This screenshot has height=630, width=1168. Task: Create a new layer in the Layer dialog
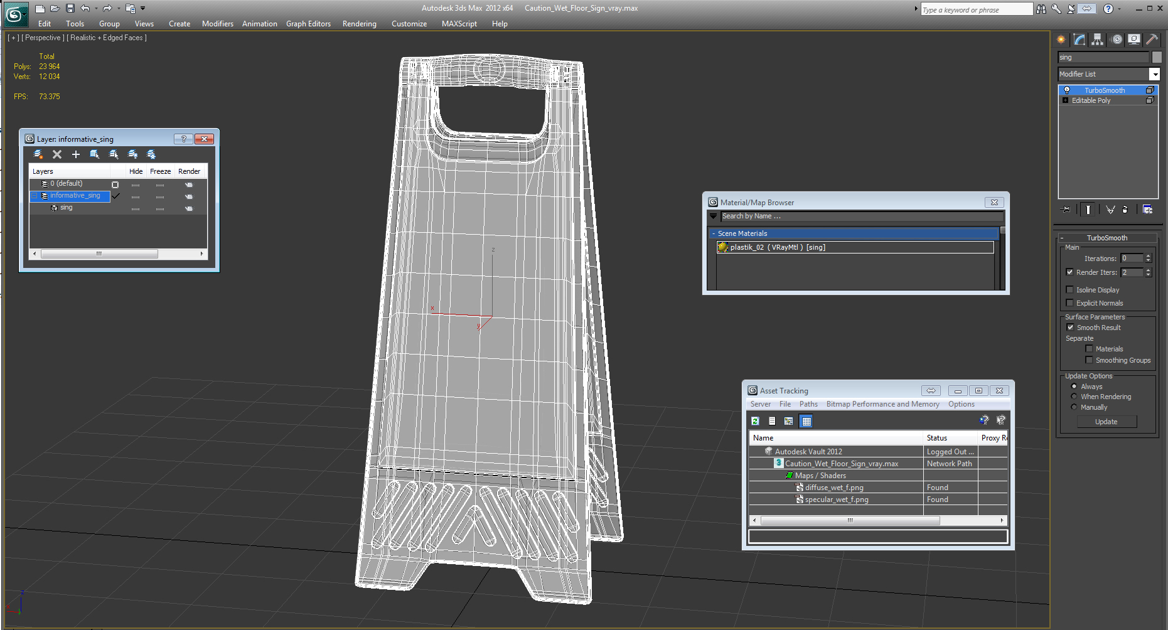[38, 154]
